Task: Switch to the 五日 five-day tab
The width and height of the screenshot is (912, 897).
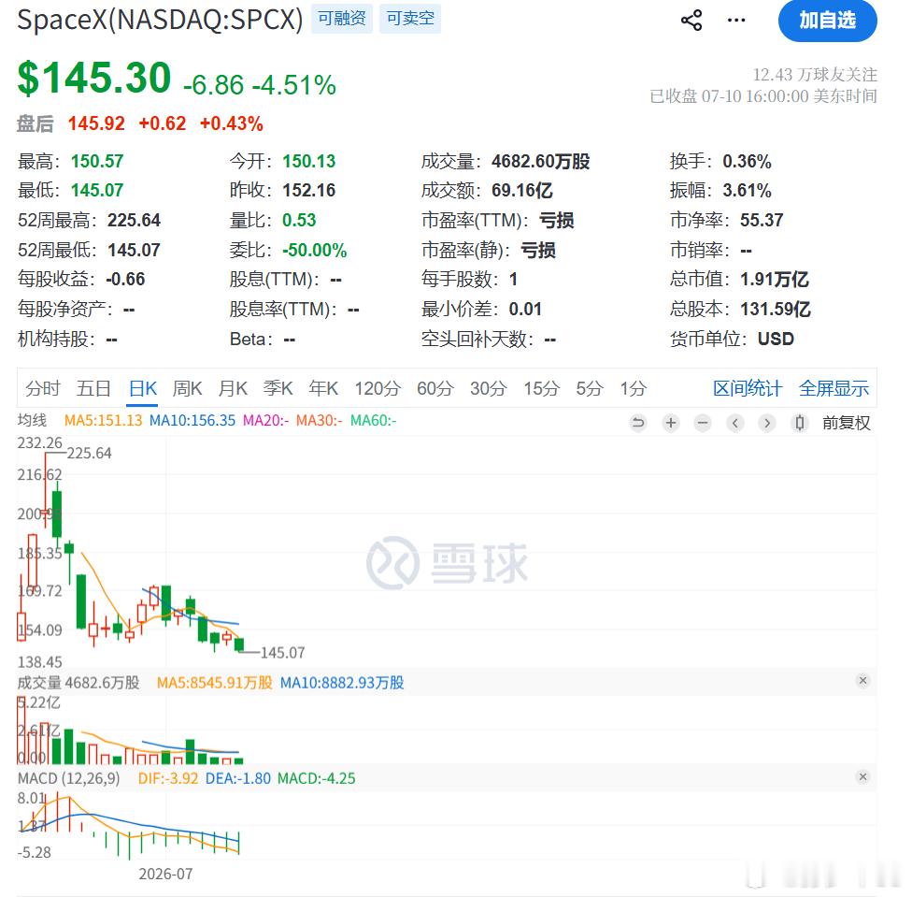Action: pos(93,388)
